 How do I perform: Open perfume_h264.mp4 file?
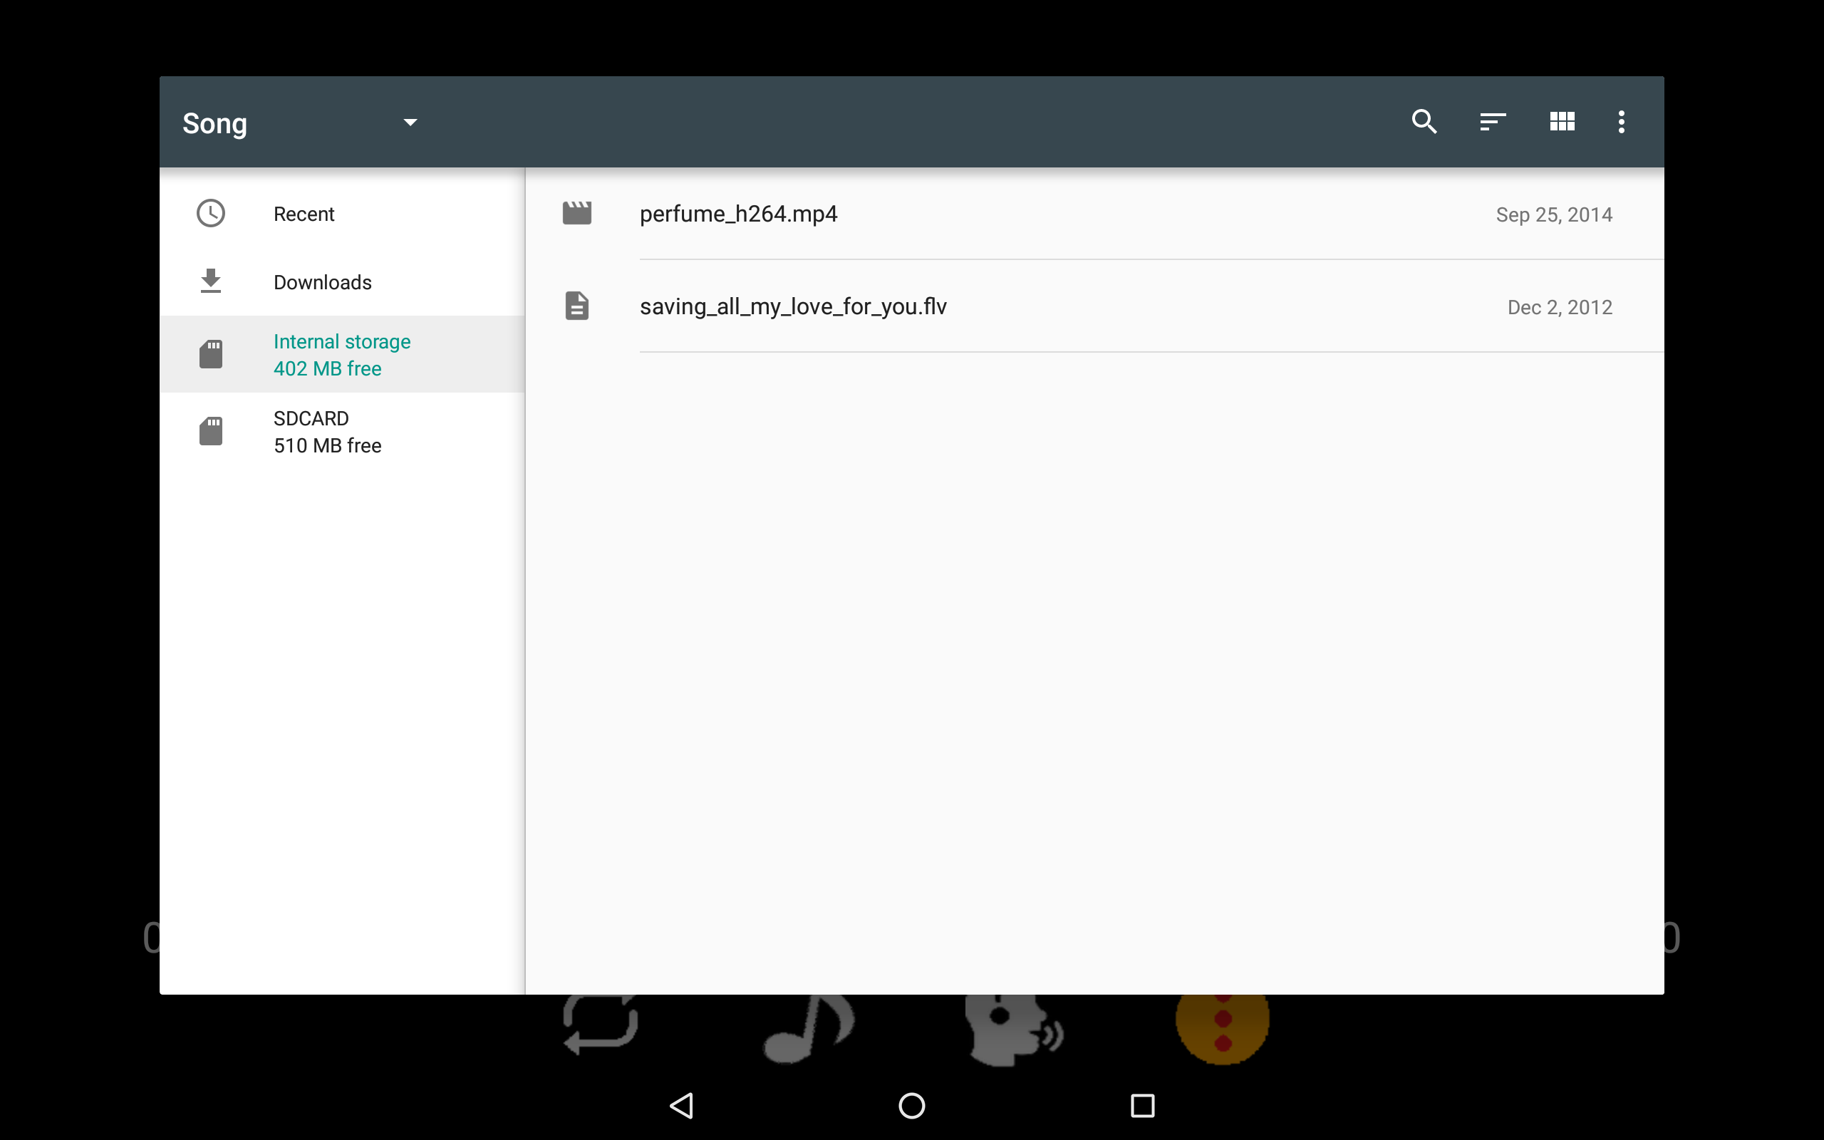click(x=739, y=214)
